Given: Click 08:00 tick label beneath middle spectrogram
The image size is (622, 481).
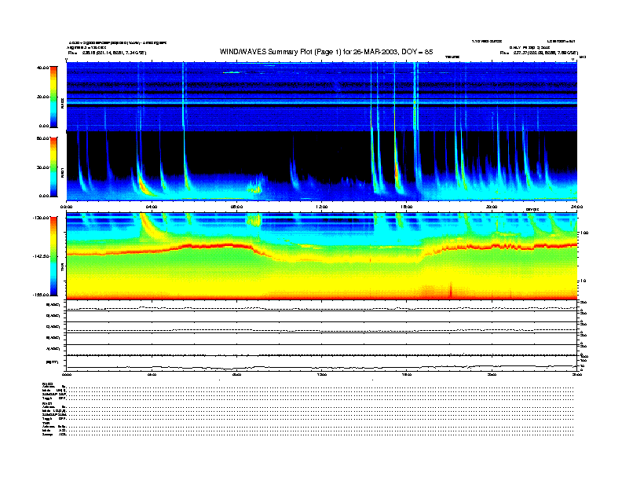Looking at the screenshot, I should (236, 207).
